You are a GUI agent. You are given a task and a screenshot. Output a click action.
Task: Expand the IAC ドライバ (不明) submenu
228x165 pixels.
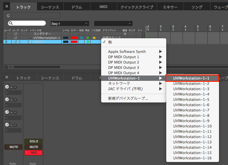(134, 89)
